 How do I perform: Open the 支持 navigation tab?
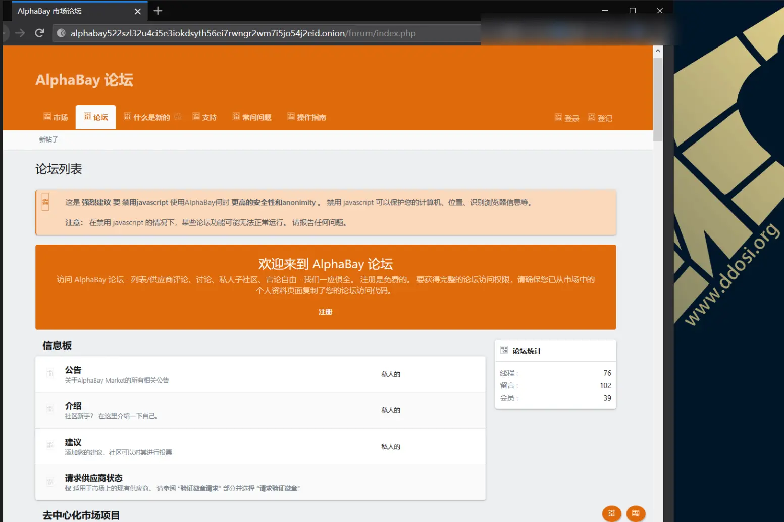point(204,117)
